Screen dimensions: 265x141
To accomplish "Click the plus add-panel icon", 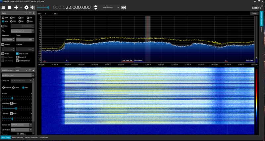I will (16, 7).
